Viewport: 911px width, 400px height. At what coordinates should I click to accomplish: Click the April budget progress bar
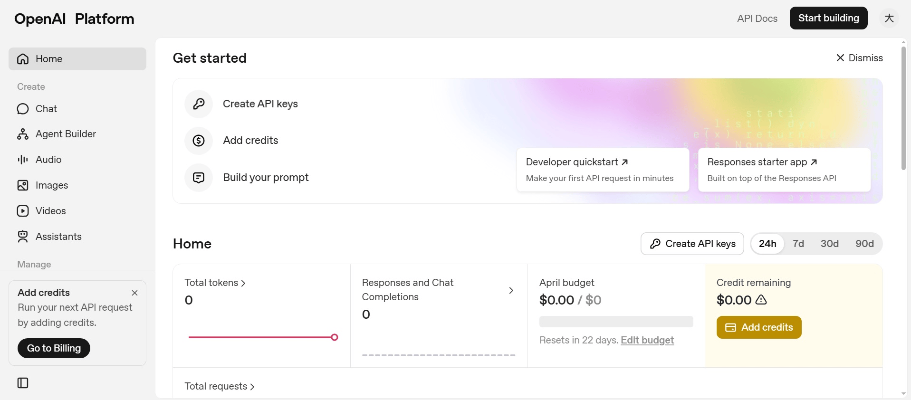click(x=615, y=322)
